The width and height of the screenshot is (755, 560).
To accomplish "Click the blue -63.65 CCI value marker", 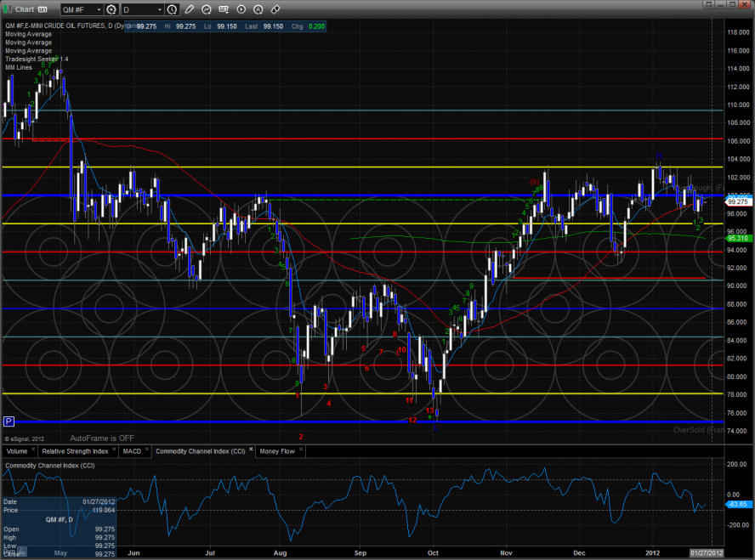I will [x=738, y=504].
